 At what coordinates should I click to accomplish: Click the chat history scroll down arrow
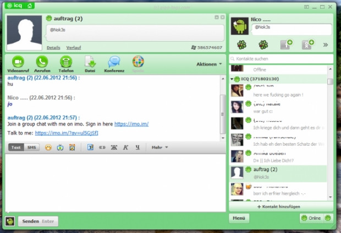[x=223, y=138]
